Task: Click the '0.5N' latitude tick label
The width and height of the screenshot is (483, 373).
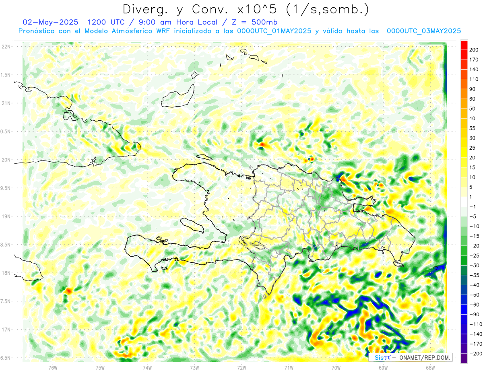Action: (6, 132)
